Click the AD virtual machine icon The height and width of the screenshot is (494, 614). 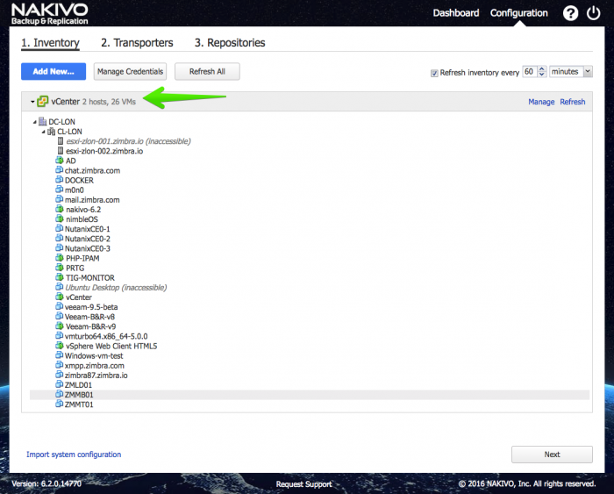(x=60, y=161)
